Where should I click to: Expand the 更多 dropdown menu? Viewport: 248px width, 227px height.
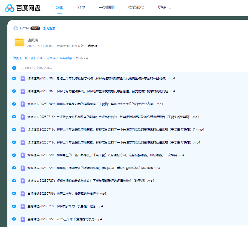(164, 8)
